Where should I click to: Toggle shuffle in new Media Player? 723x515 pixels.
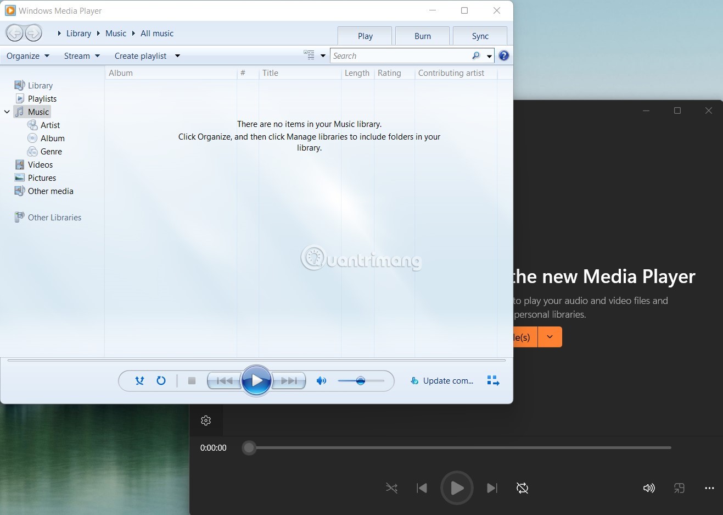click(x=391, y=488)
